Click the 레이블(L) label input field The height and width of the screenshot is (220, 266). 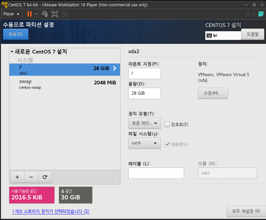156,173
